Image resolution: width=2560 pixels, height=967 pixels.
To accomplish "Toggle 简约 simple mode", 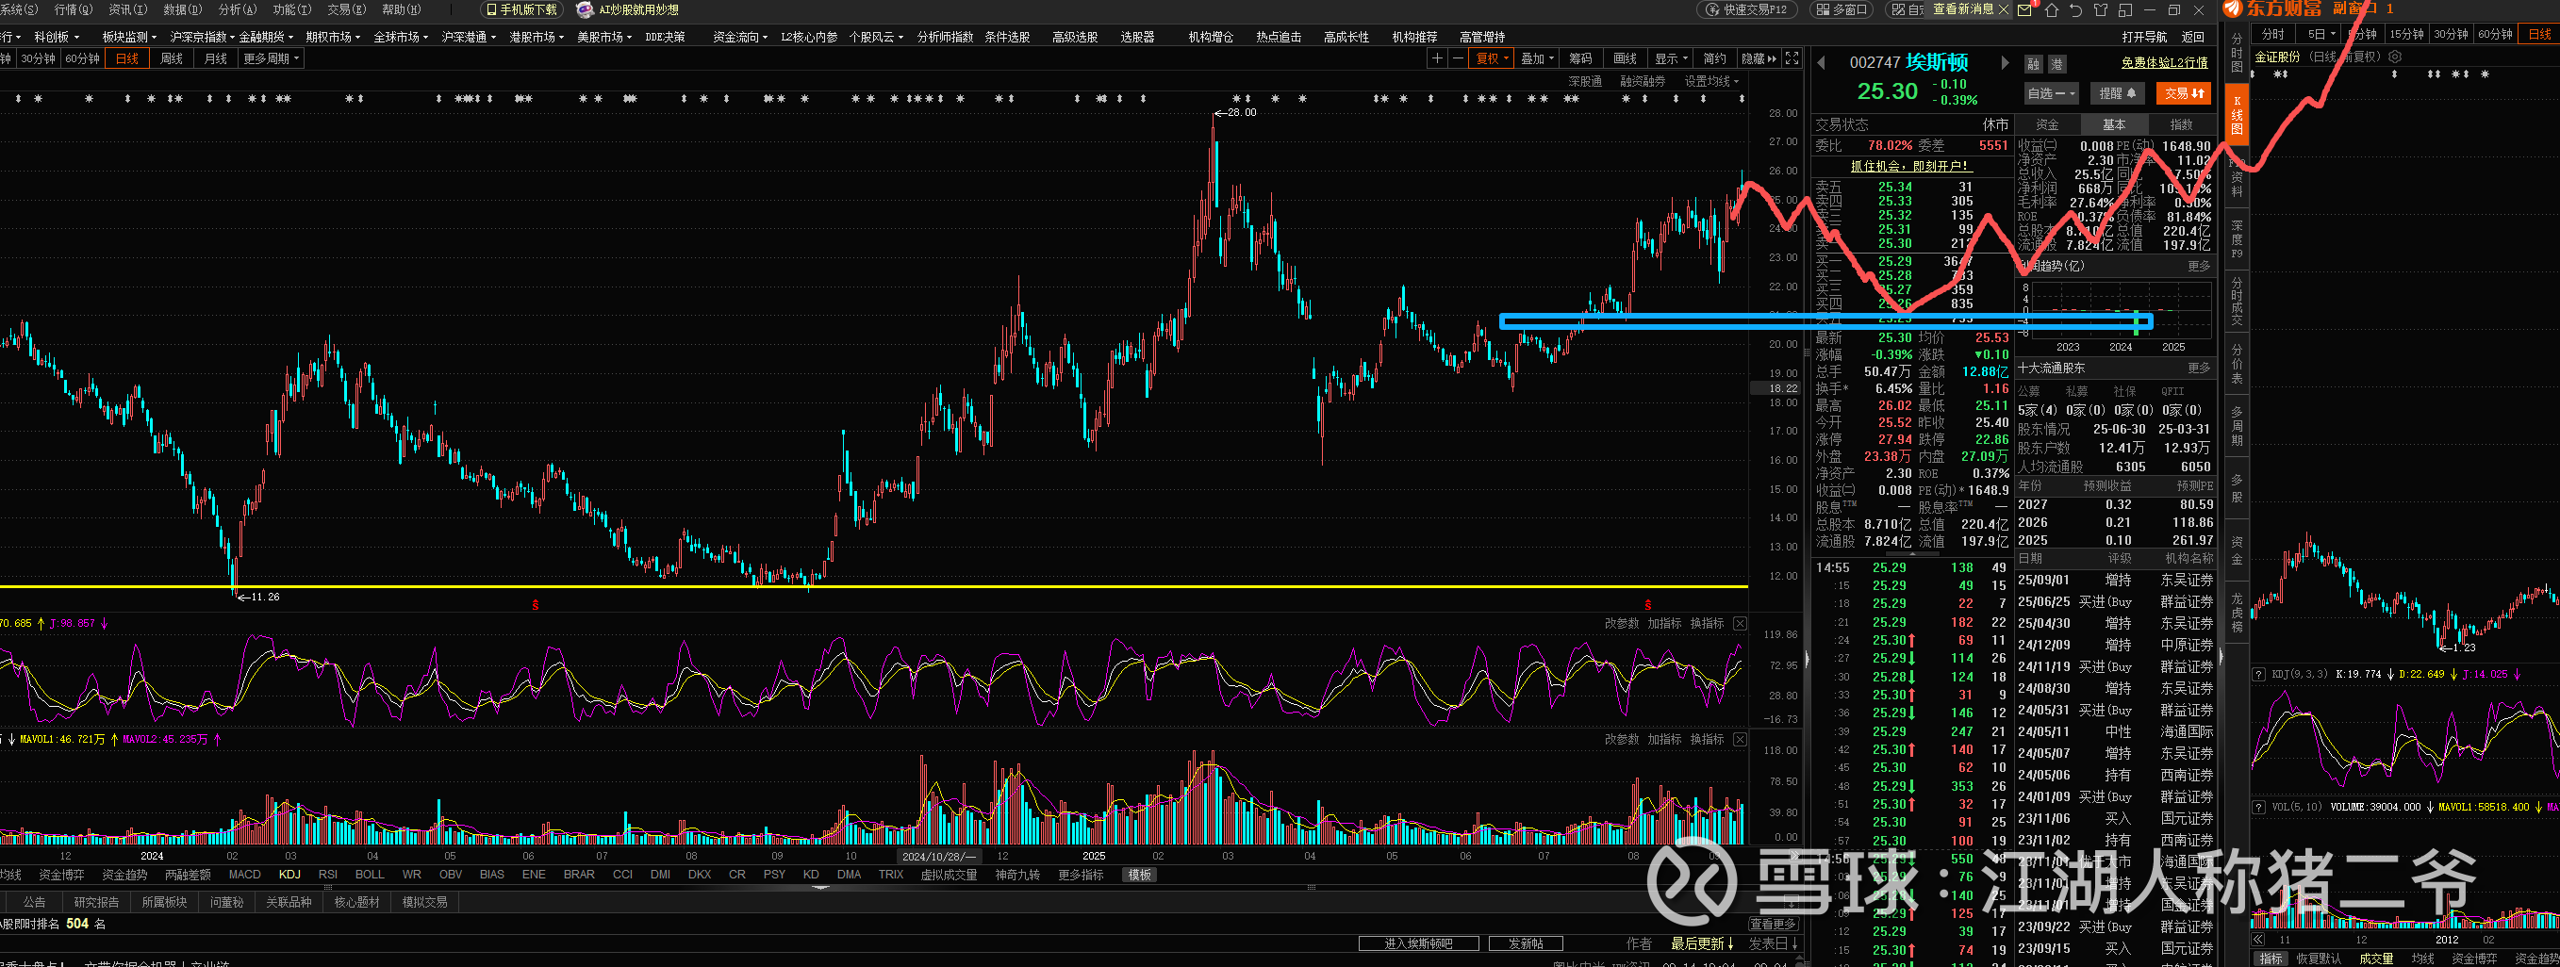I will pos(1714,58).
